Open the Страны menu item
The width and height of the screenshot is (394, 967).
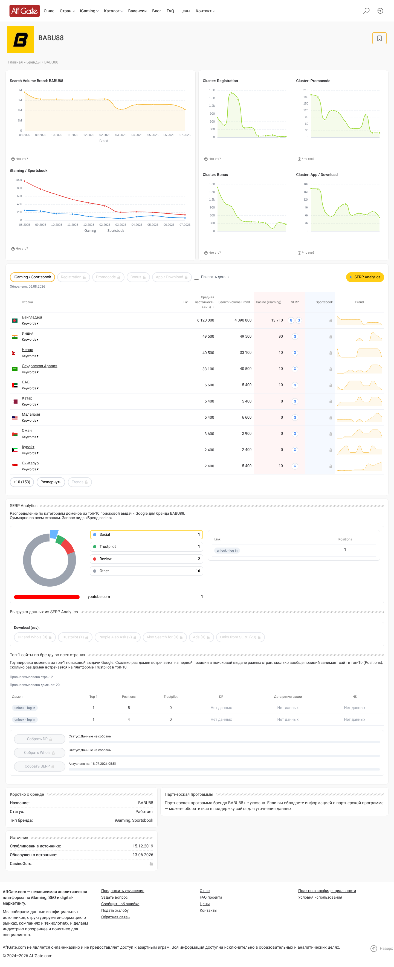[67, 11]
